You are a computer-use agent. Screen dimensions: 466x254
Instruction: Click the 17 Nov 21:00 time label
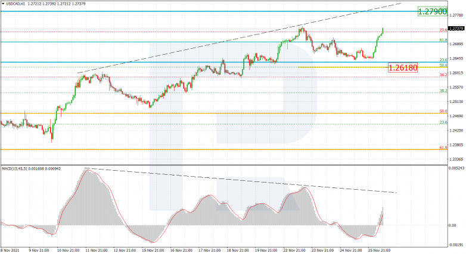210,250
